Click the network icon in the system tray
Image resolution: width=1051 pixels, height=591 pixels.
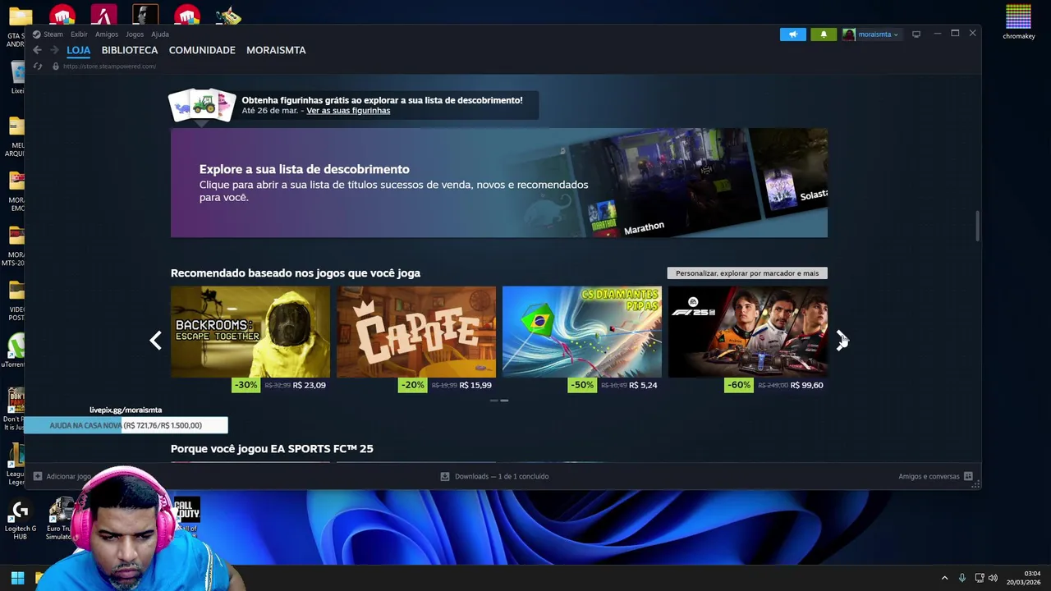tap(980, 578)
